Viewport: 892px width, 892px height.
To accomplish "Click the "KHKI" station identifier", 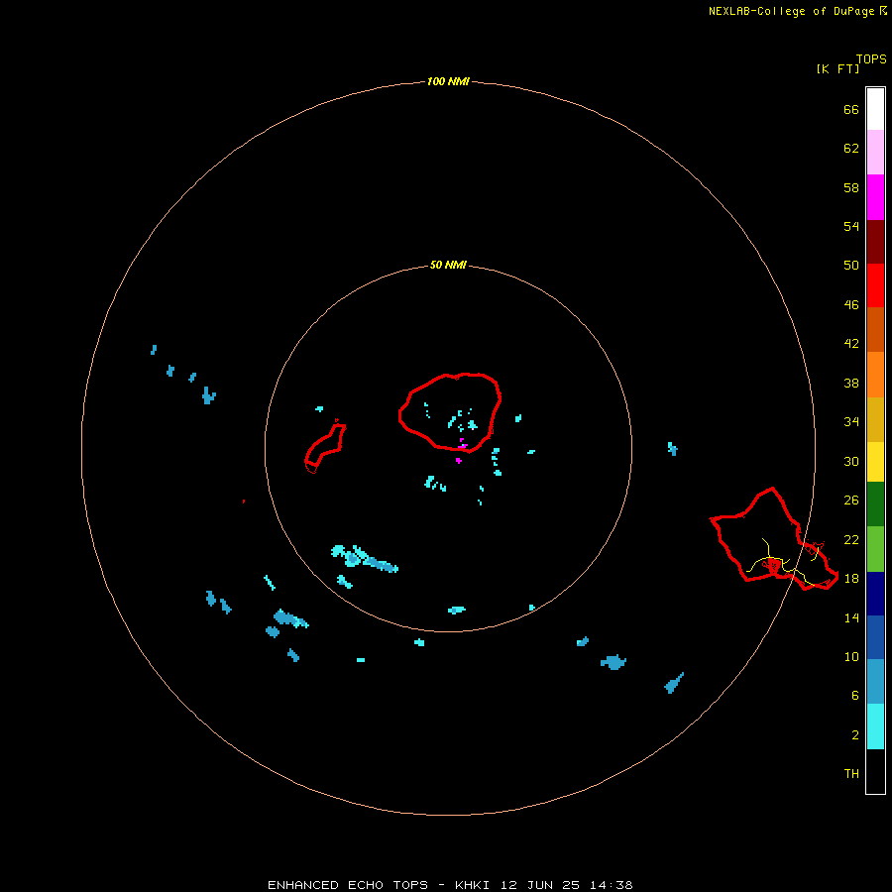I will (x=472, y=885).
